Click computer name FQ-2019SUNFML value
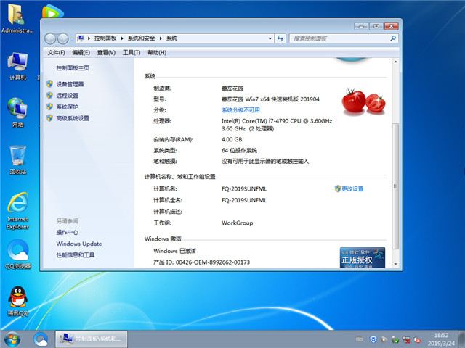This screenshot has width=465, height=348. point(244,188)
